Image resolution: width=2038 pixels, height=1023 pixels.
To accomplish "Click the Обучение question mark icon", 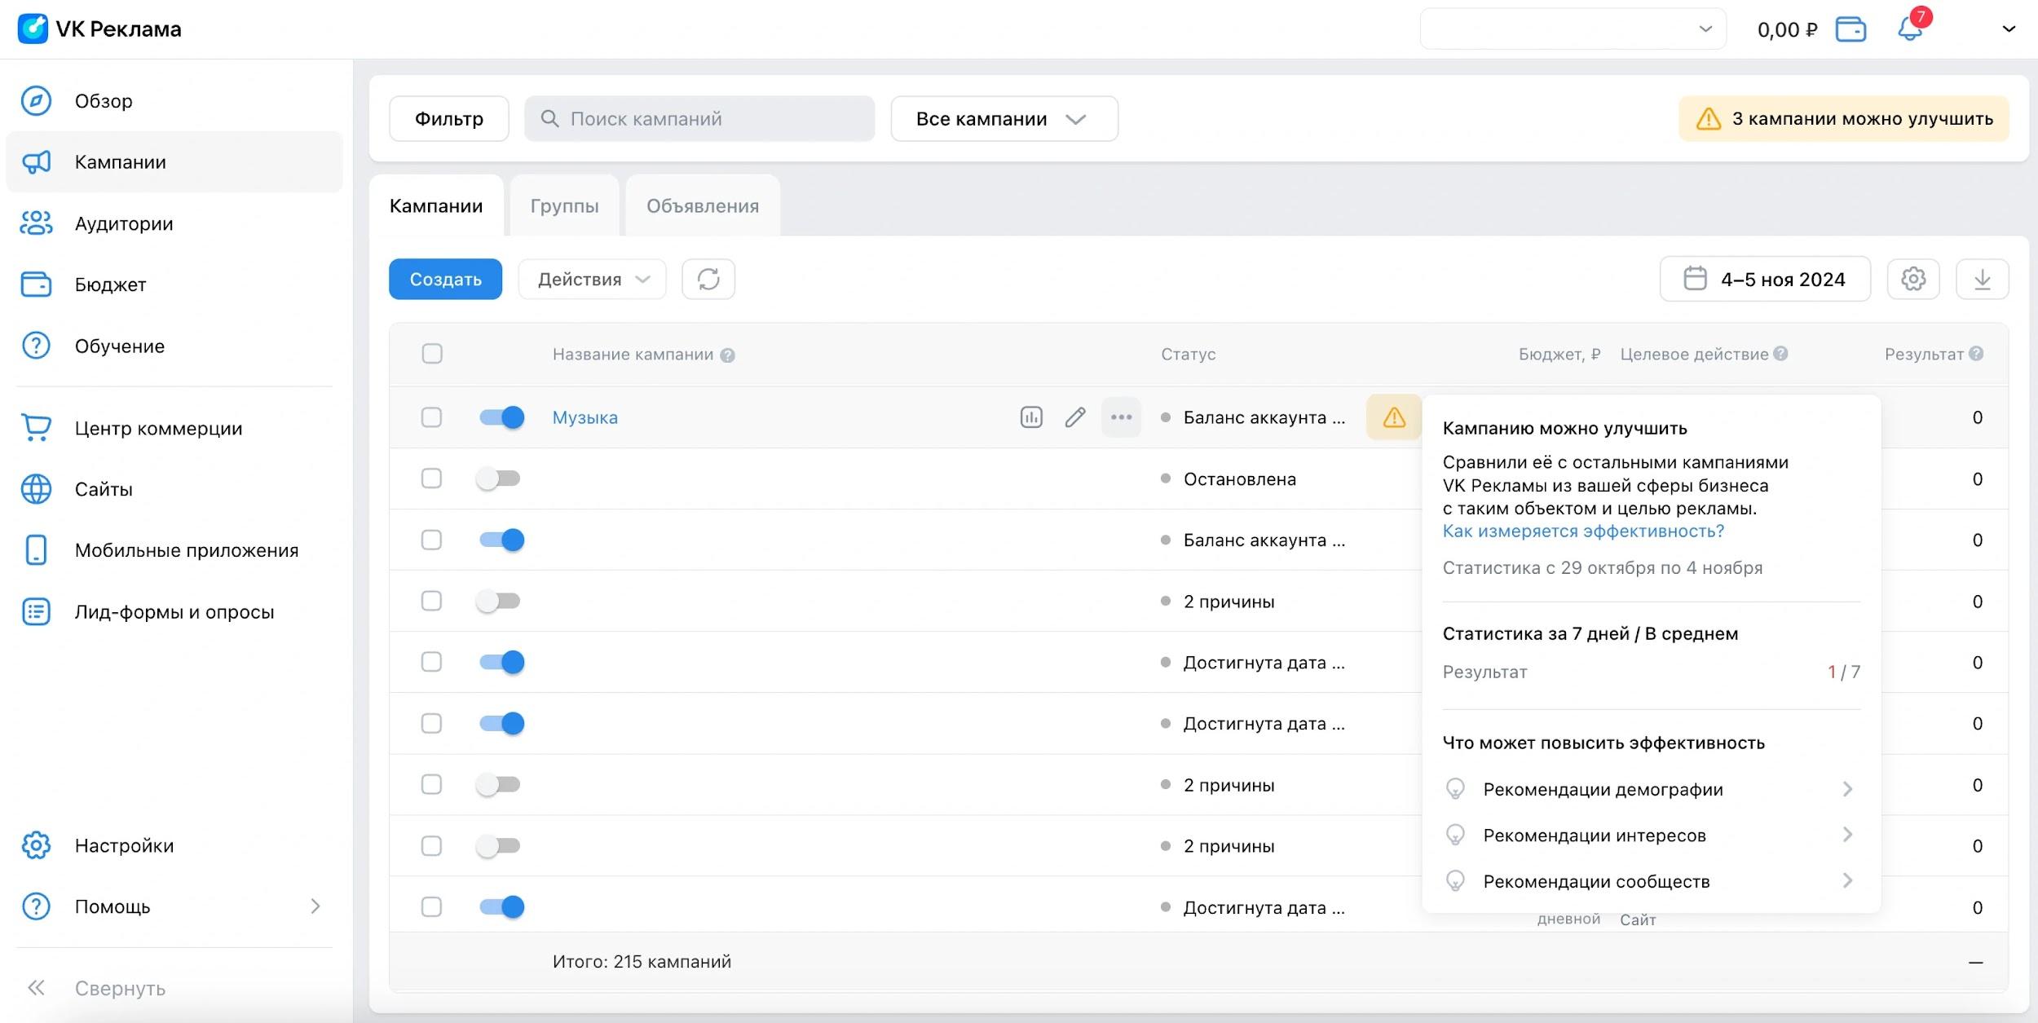I will click(36, 346).
